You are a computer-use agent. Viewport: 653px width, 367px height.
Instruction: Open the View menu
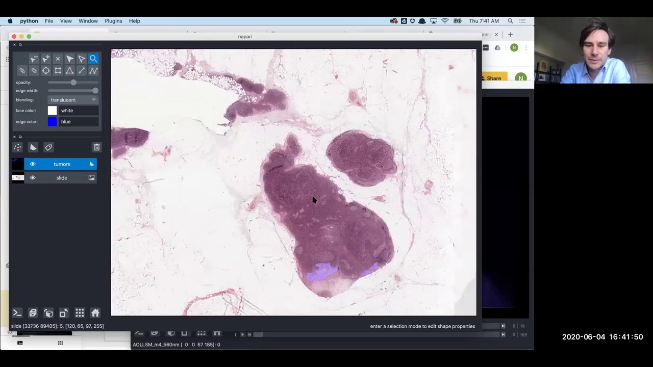tap(66, 21)
